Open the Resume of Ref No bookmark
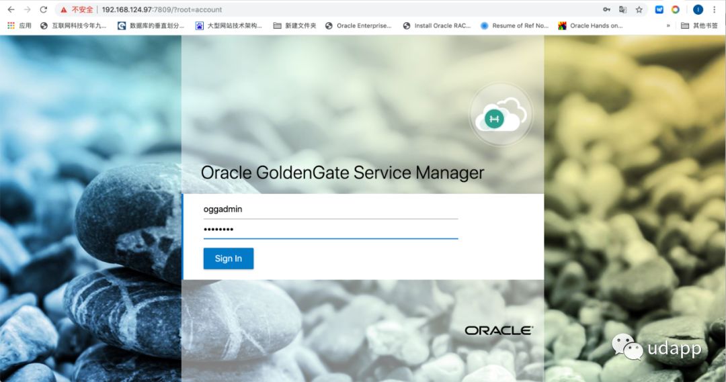The height and width of the screenshot is (382, 726). click(x=514, y=26)
